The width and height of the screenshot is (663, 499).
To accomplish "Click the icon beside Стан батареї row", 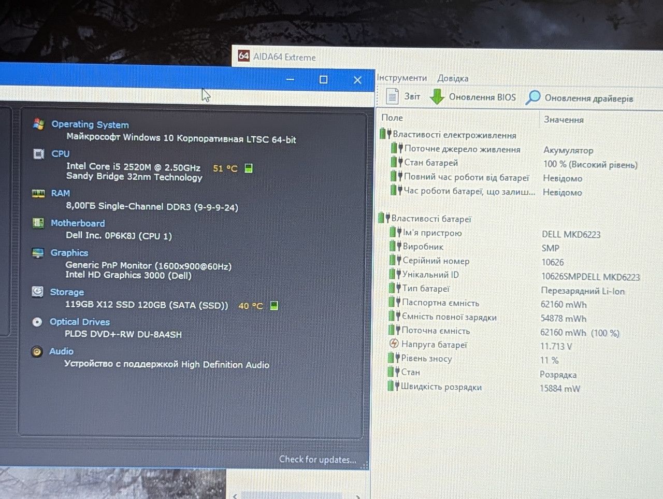I will [397, 162].
